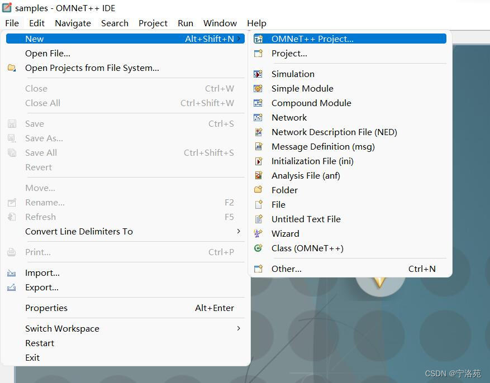
Task: Select Wizard entry in New submenu
Action: click(x=350, y=233)
